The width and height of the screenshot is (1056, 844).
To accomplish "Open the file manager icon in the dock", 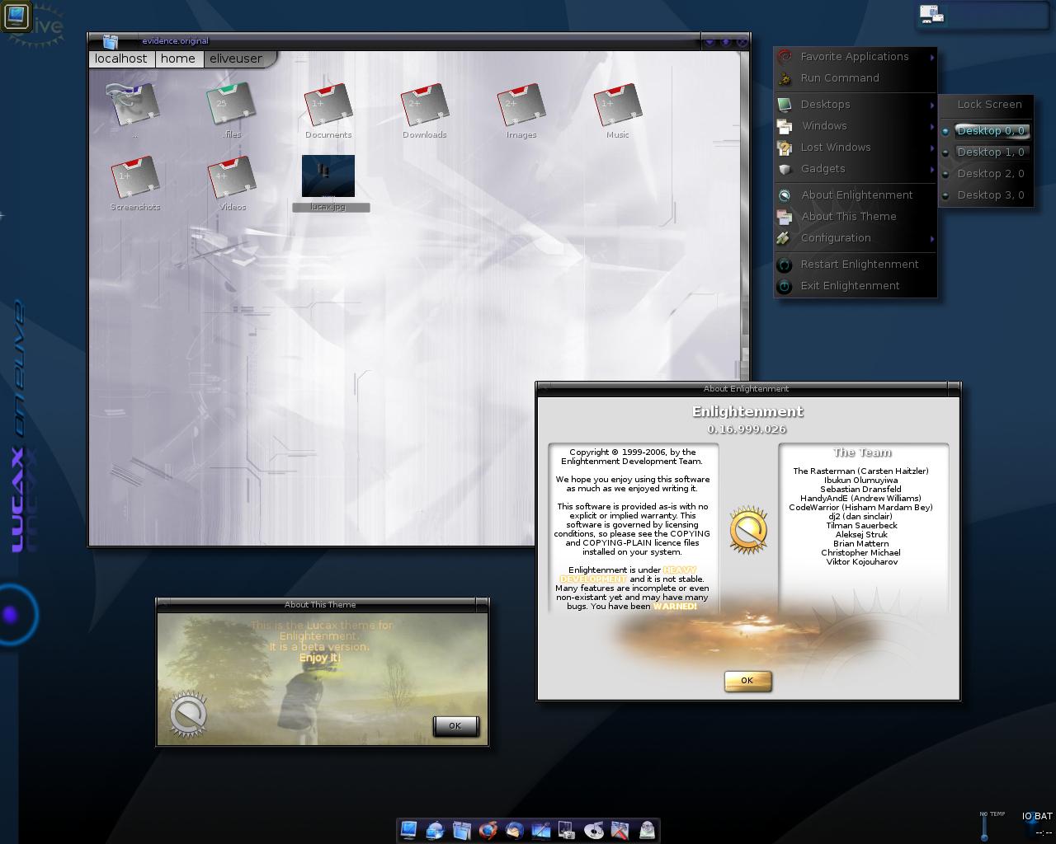I will [461, 831].
